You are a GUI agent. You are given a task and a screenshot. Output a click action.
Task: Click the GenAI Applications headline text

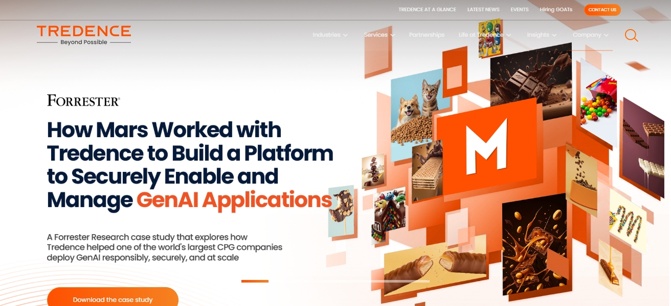(x=234, y=199)
